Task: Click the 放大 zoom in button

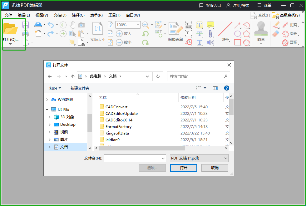Action: [124, 34]
